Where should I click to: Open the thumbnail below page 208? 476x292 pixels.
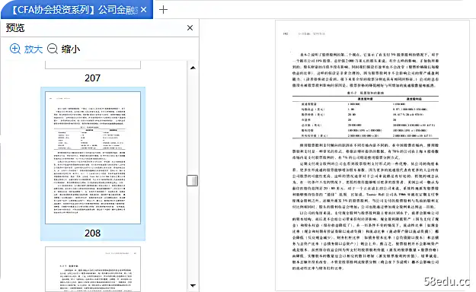point(93,269)
